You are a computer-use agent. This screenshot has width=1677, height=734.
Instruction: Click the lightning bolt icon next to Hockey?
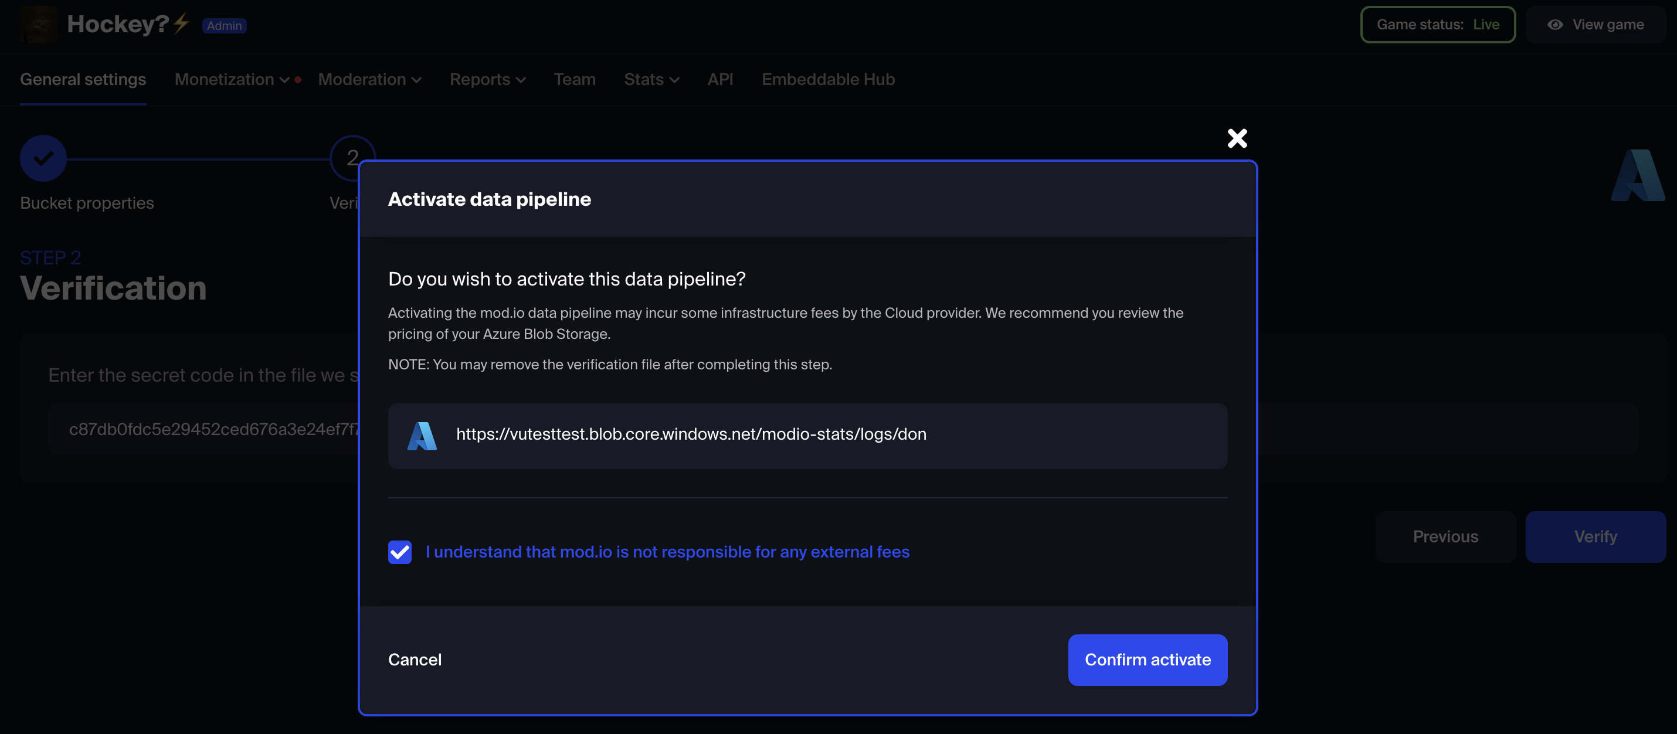[x=182, y=23]
